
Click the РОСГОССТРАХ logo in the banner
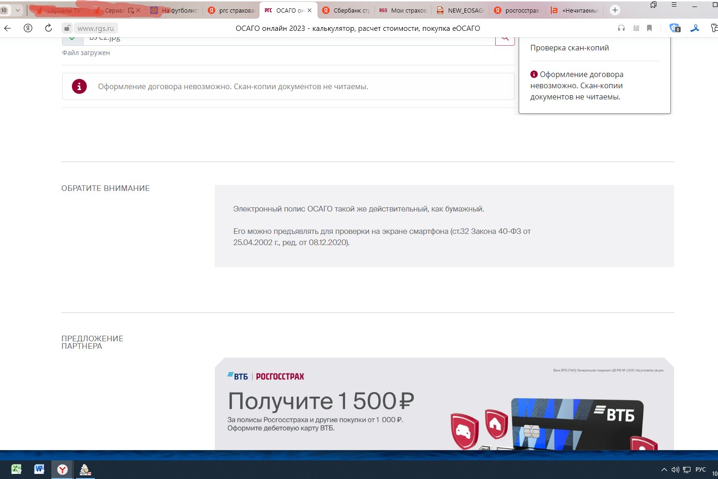[x=280, y=376]
